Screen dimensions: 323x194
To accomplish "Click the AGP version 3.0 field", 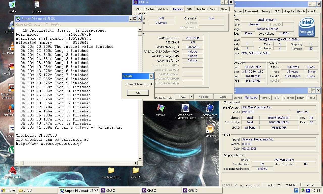I will [x=284, y=160].
